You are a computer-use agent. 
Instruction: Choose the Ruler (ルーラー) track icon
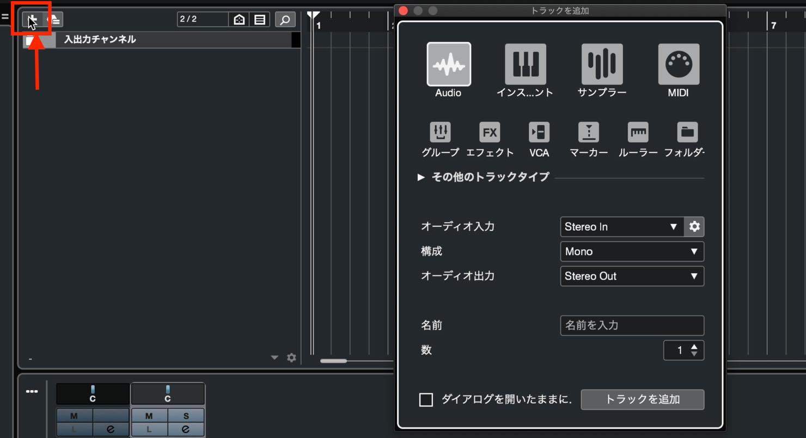(638, 132)
